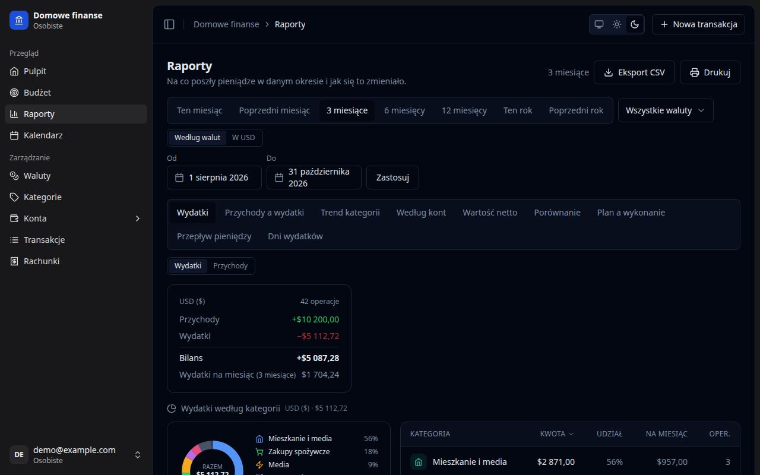760x475 pixels.
Task: Click the Zastosuj button
Action: coord(392,178)
